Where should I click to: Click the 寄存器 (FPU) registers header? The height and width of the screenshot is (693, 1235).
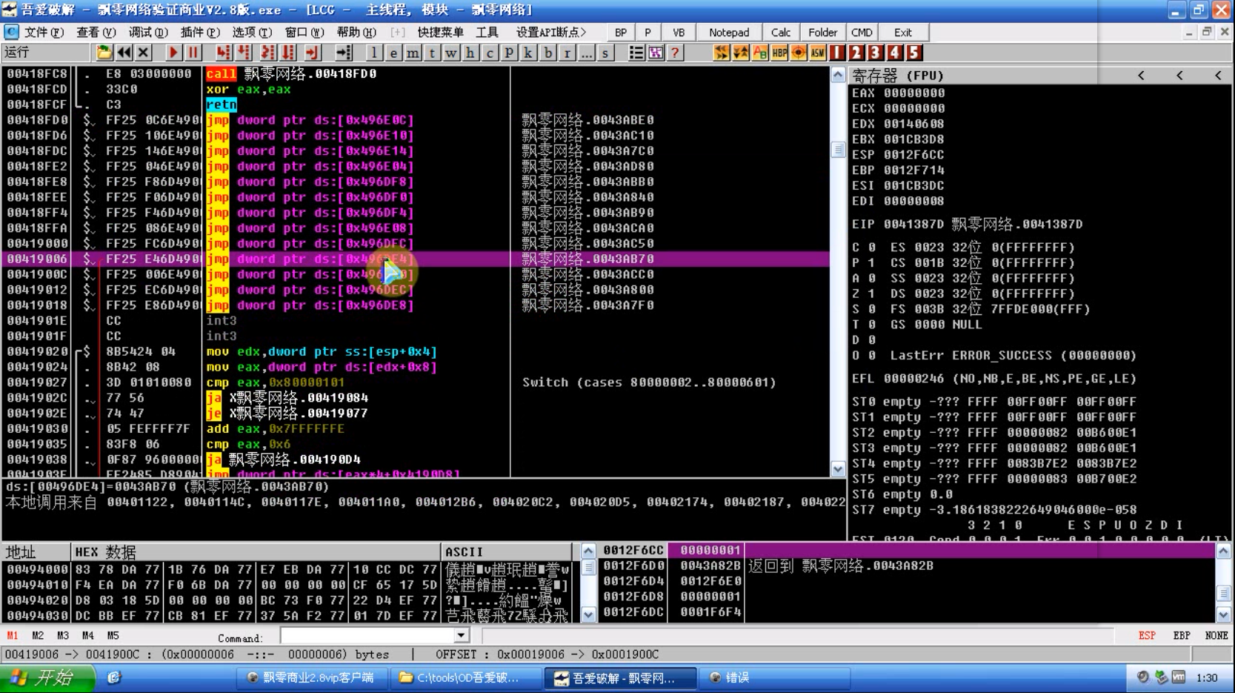click(x=898, y=75)
